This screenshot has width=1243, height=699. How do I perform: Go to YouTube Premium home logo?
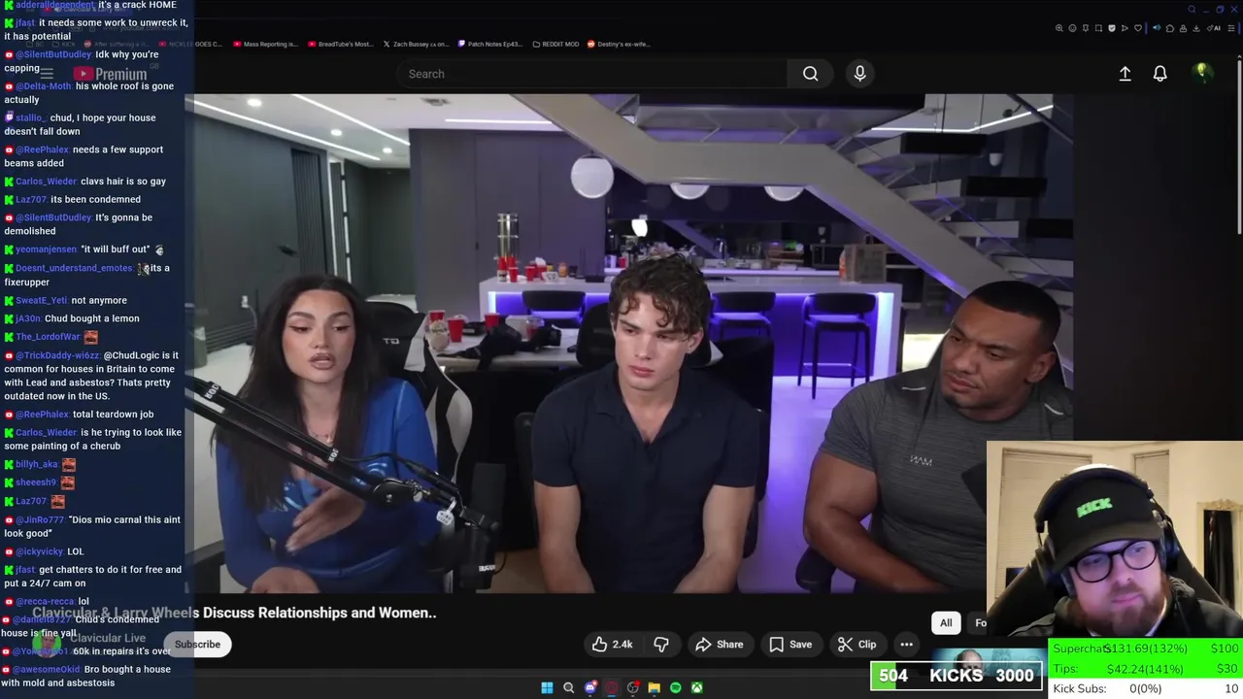coord(111,74)
